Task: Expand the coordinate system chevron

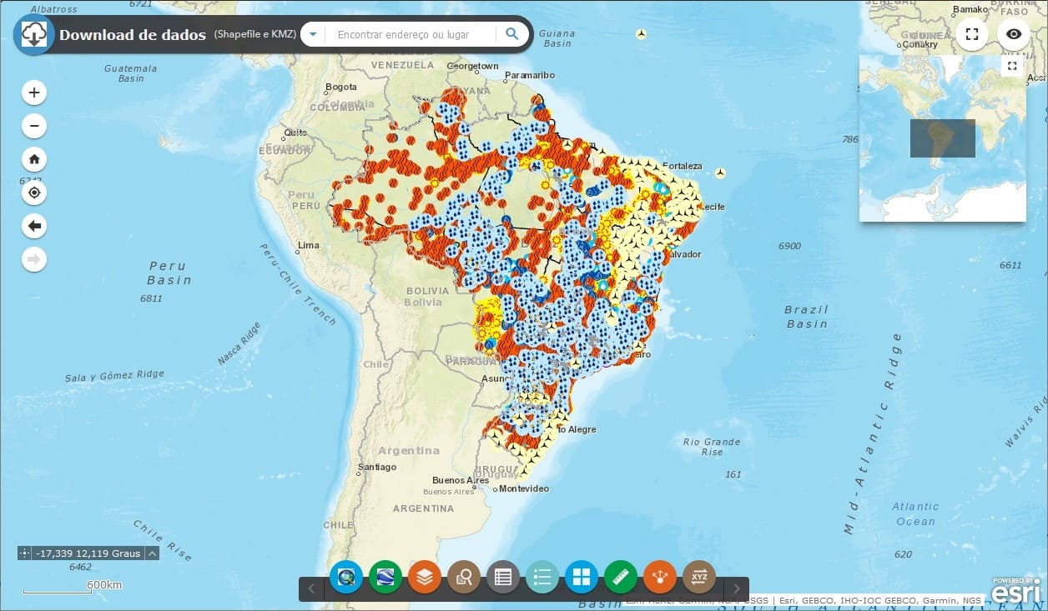Action: coord(152,553)
